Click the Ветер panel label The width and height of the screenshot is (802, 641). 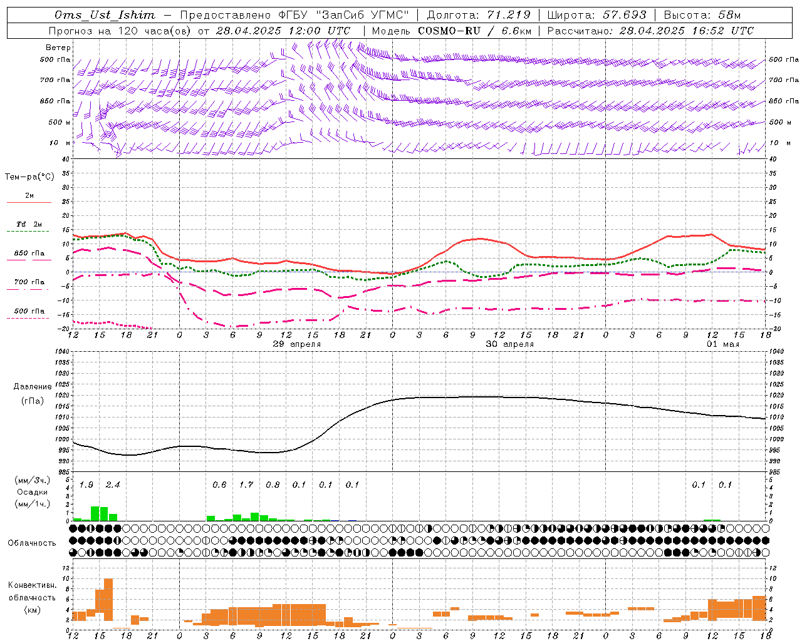(58, 48)
